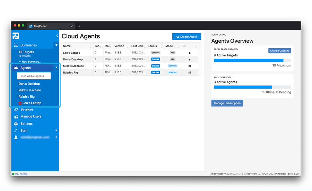312x191 pixels.
Task: Select Leo's Laptop agent in sidebar
Action: [32, 103]
